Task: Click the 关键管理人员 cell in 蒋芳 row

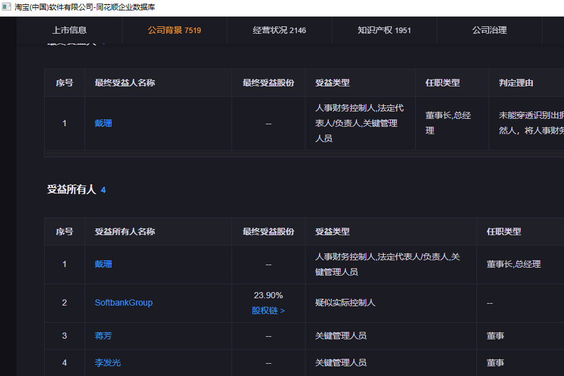Action: 340,336
